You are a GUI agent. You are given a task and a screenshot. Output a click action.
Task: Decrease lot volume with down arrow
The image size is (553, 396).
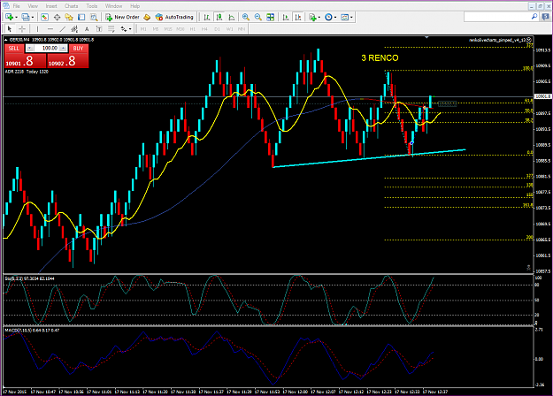pos(29,49)
